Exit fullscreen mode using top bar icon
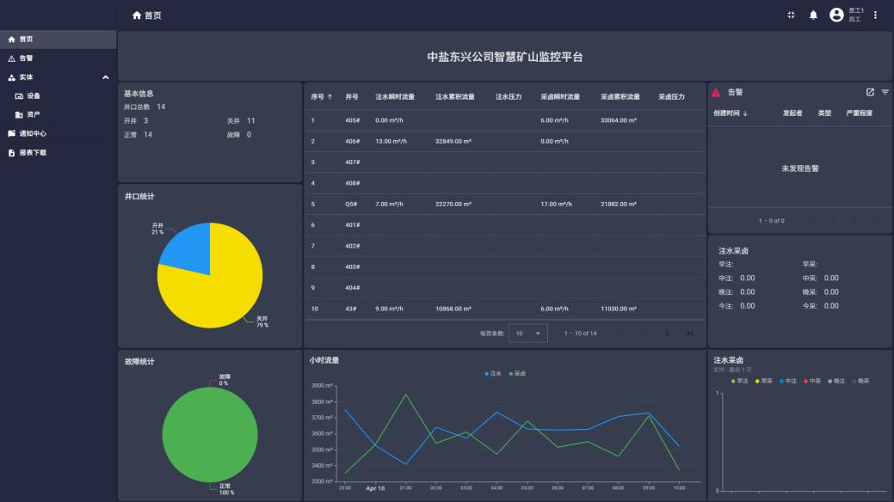 (x=791, y=15)
